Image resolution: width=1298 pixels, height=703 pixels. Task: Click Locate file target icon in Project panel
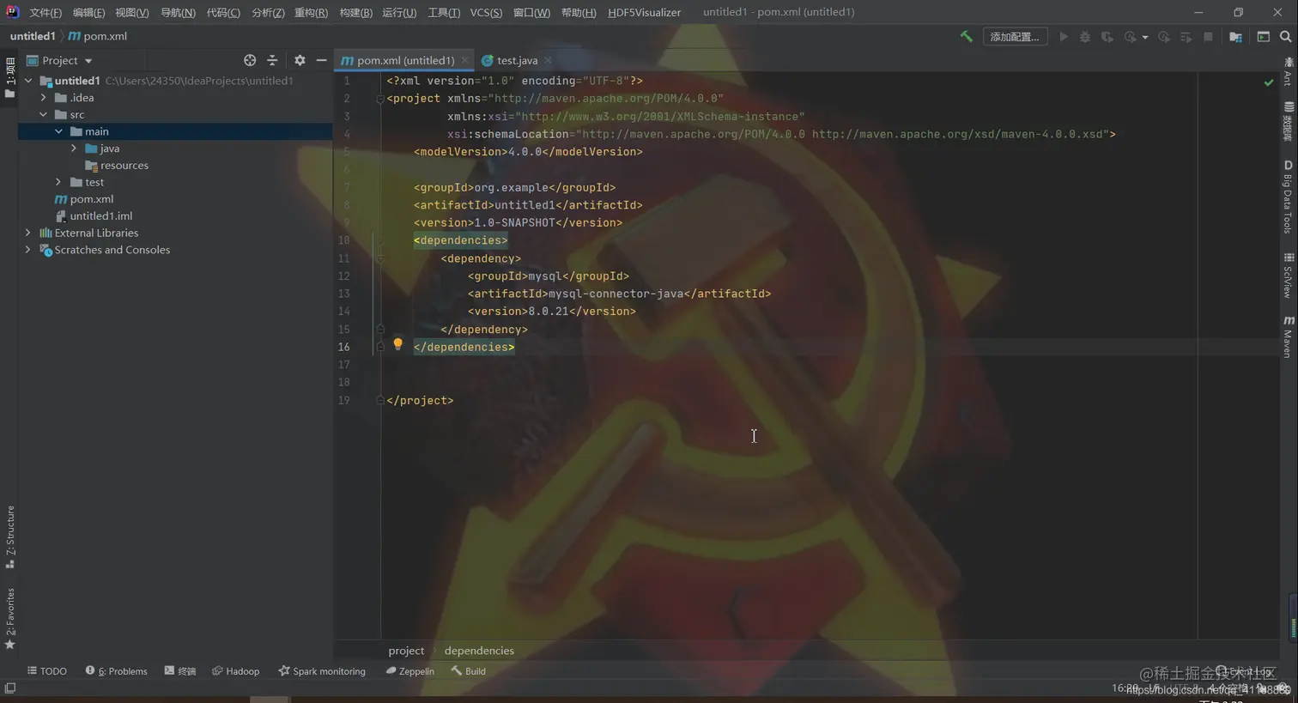250,60
